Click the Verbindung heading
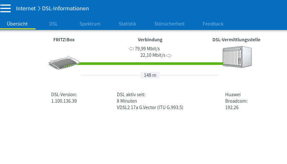The width and height of the screenshot is (287, 164). (150, 40)
